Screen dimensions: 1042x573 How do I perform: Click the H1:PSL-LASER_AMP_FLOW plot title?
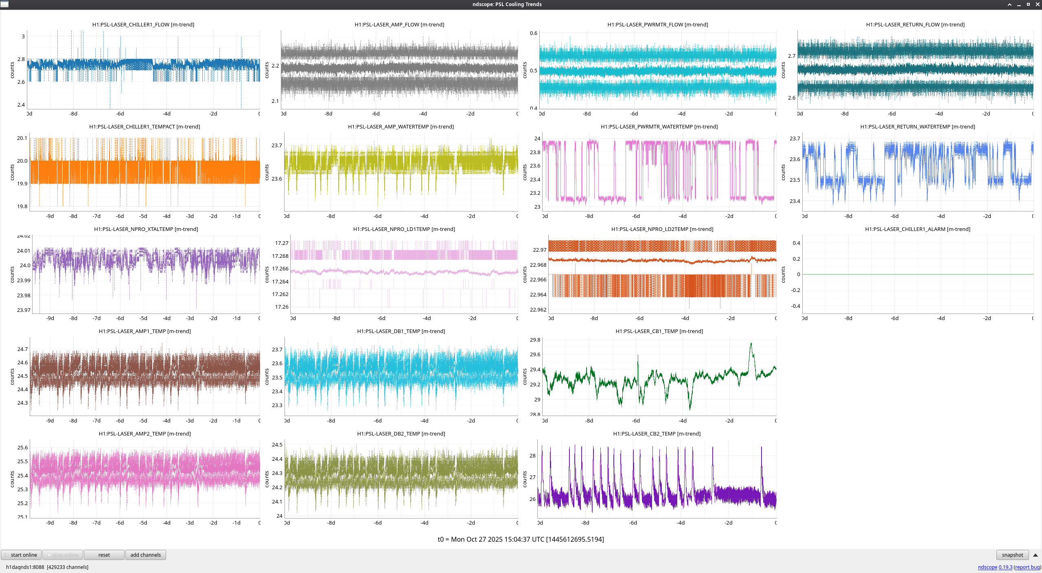399,24
